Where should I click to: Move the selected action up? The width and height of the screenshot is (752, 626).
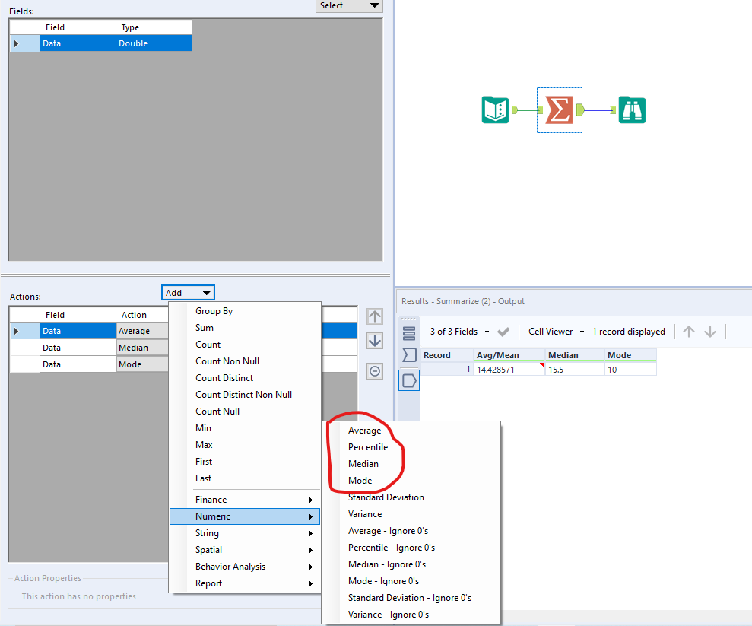click(x=374, y=316)
